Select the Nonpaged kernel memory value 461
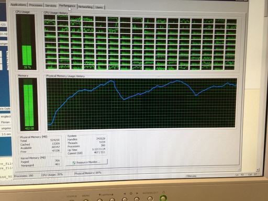Viewport: 268px width, 201px height. click(57, 164)
